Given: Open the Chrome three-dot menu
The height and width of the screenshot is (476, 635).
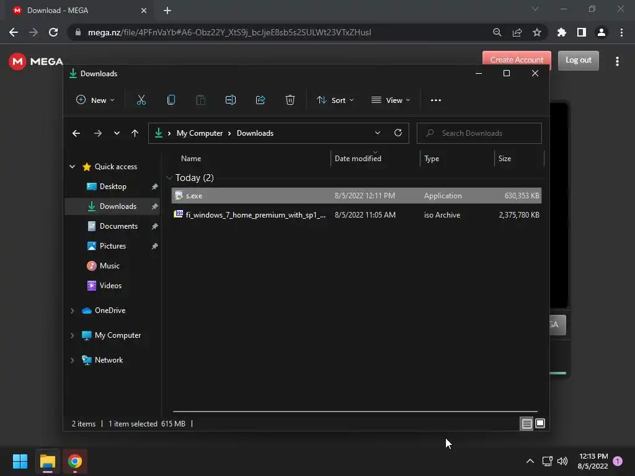Looking at the screenshot, I should (621, 32).
